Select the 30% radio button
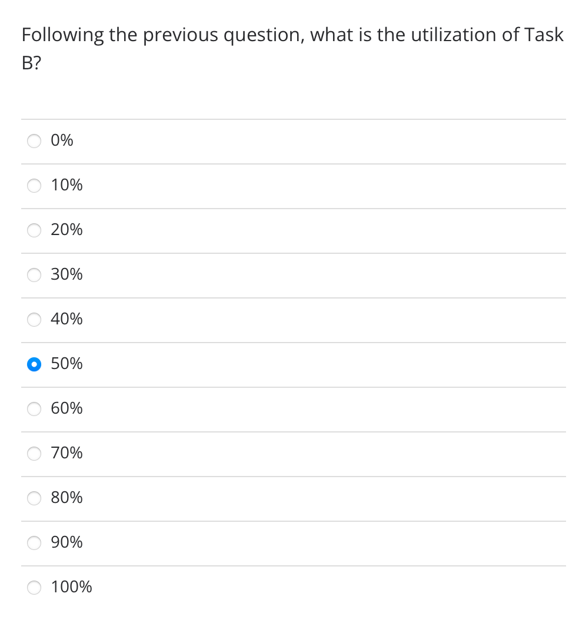Screen dimensions: 579x617 point(34,275)
